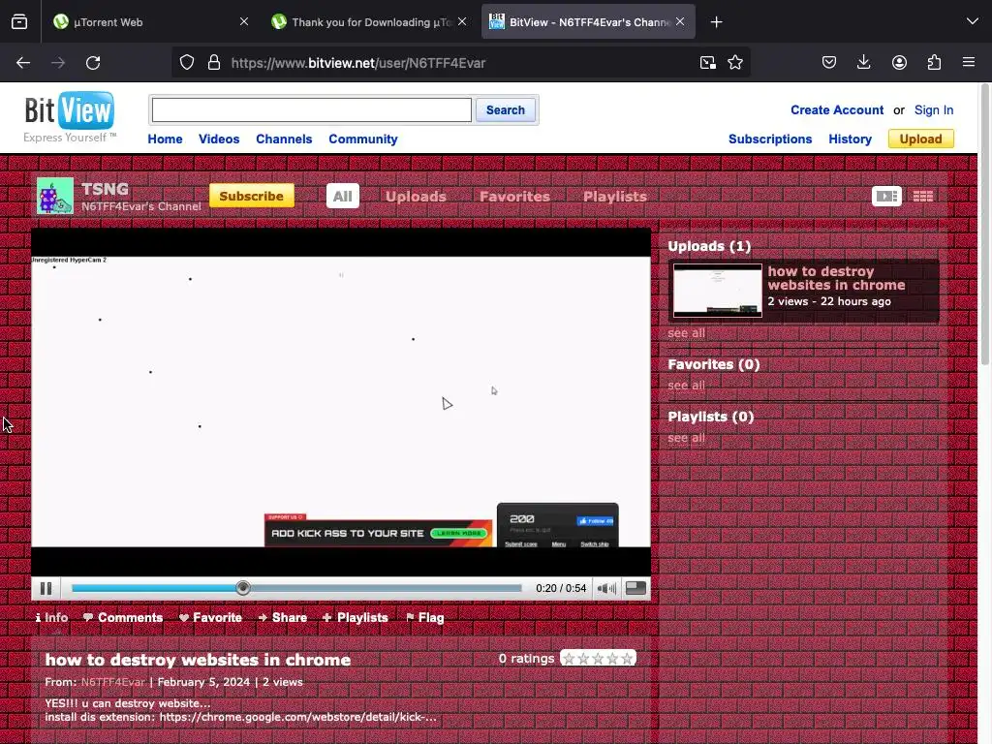
Task: Toggle fullscreen video player icon
Action: [635, 588]
